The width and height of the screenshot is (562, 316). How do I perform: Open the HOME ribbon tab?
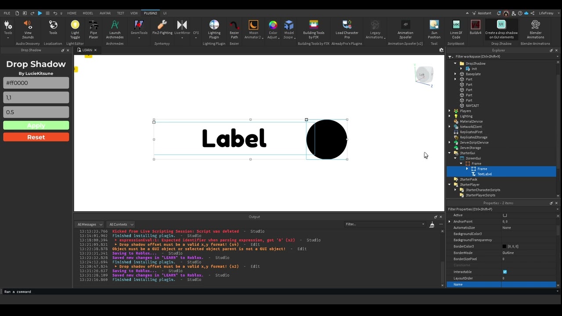tap(72, 13)
